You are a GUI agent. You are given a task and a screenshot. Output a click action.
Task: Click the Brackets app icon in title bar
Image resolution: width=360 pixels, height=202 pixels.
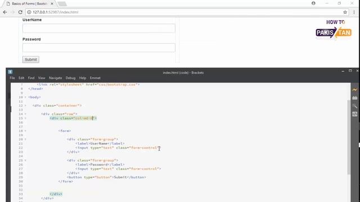pyautogui.click(x=10, y=72)
